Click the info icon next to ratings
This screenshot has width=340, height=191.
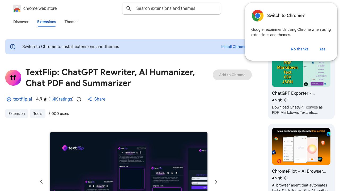[x=79, y=99]
